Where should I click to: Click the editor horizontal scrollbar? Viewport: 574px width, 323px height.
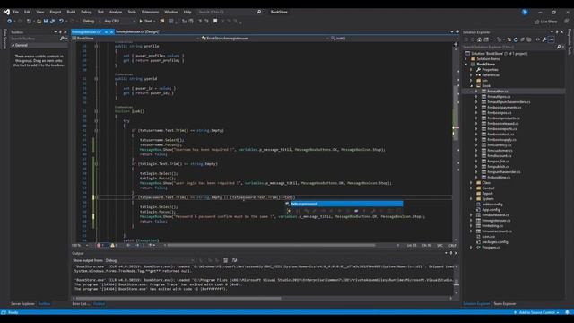[x=271, y=245]
